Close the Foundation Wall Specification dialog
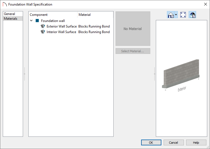Viewport: 210px width, 149px height. (206, 4)
